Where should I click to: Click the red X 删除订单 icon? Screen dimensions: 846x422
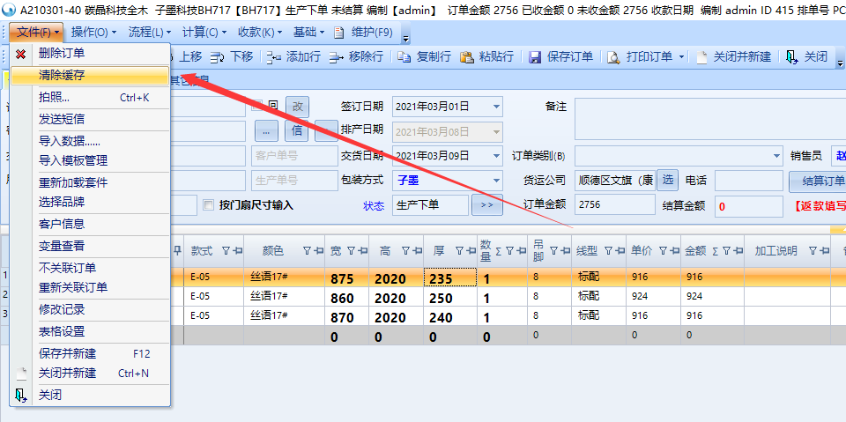pos(21,54)
